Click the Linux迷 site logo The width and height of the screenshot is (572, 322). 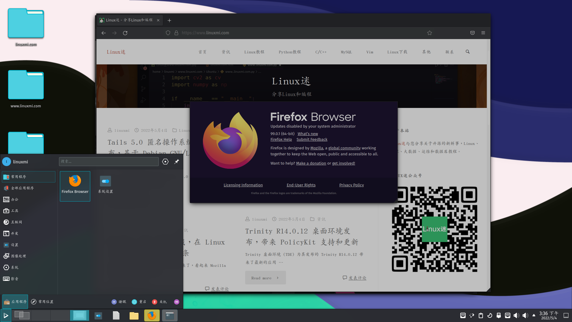coord(116,52)
